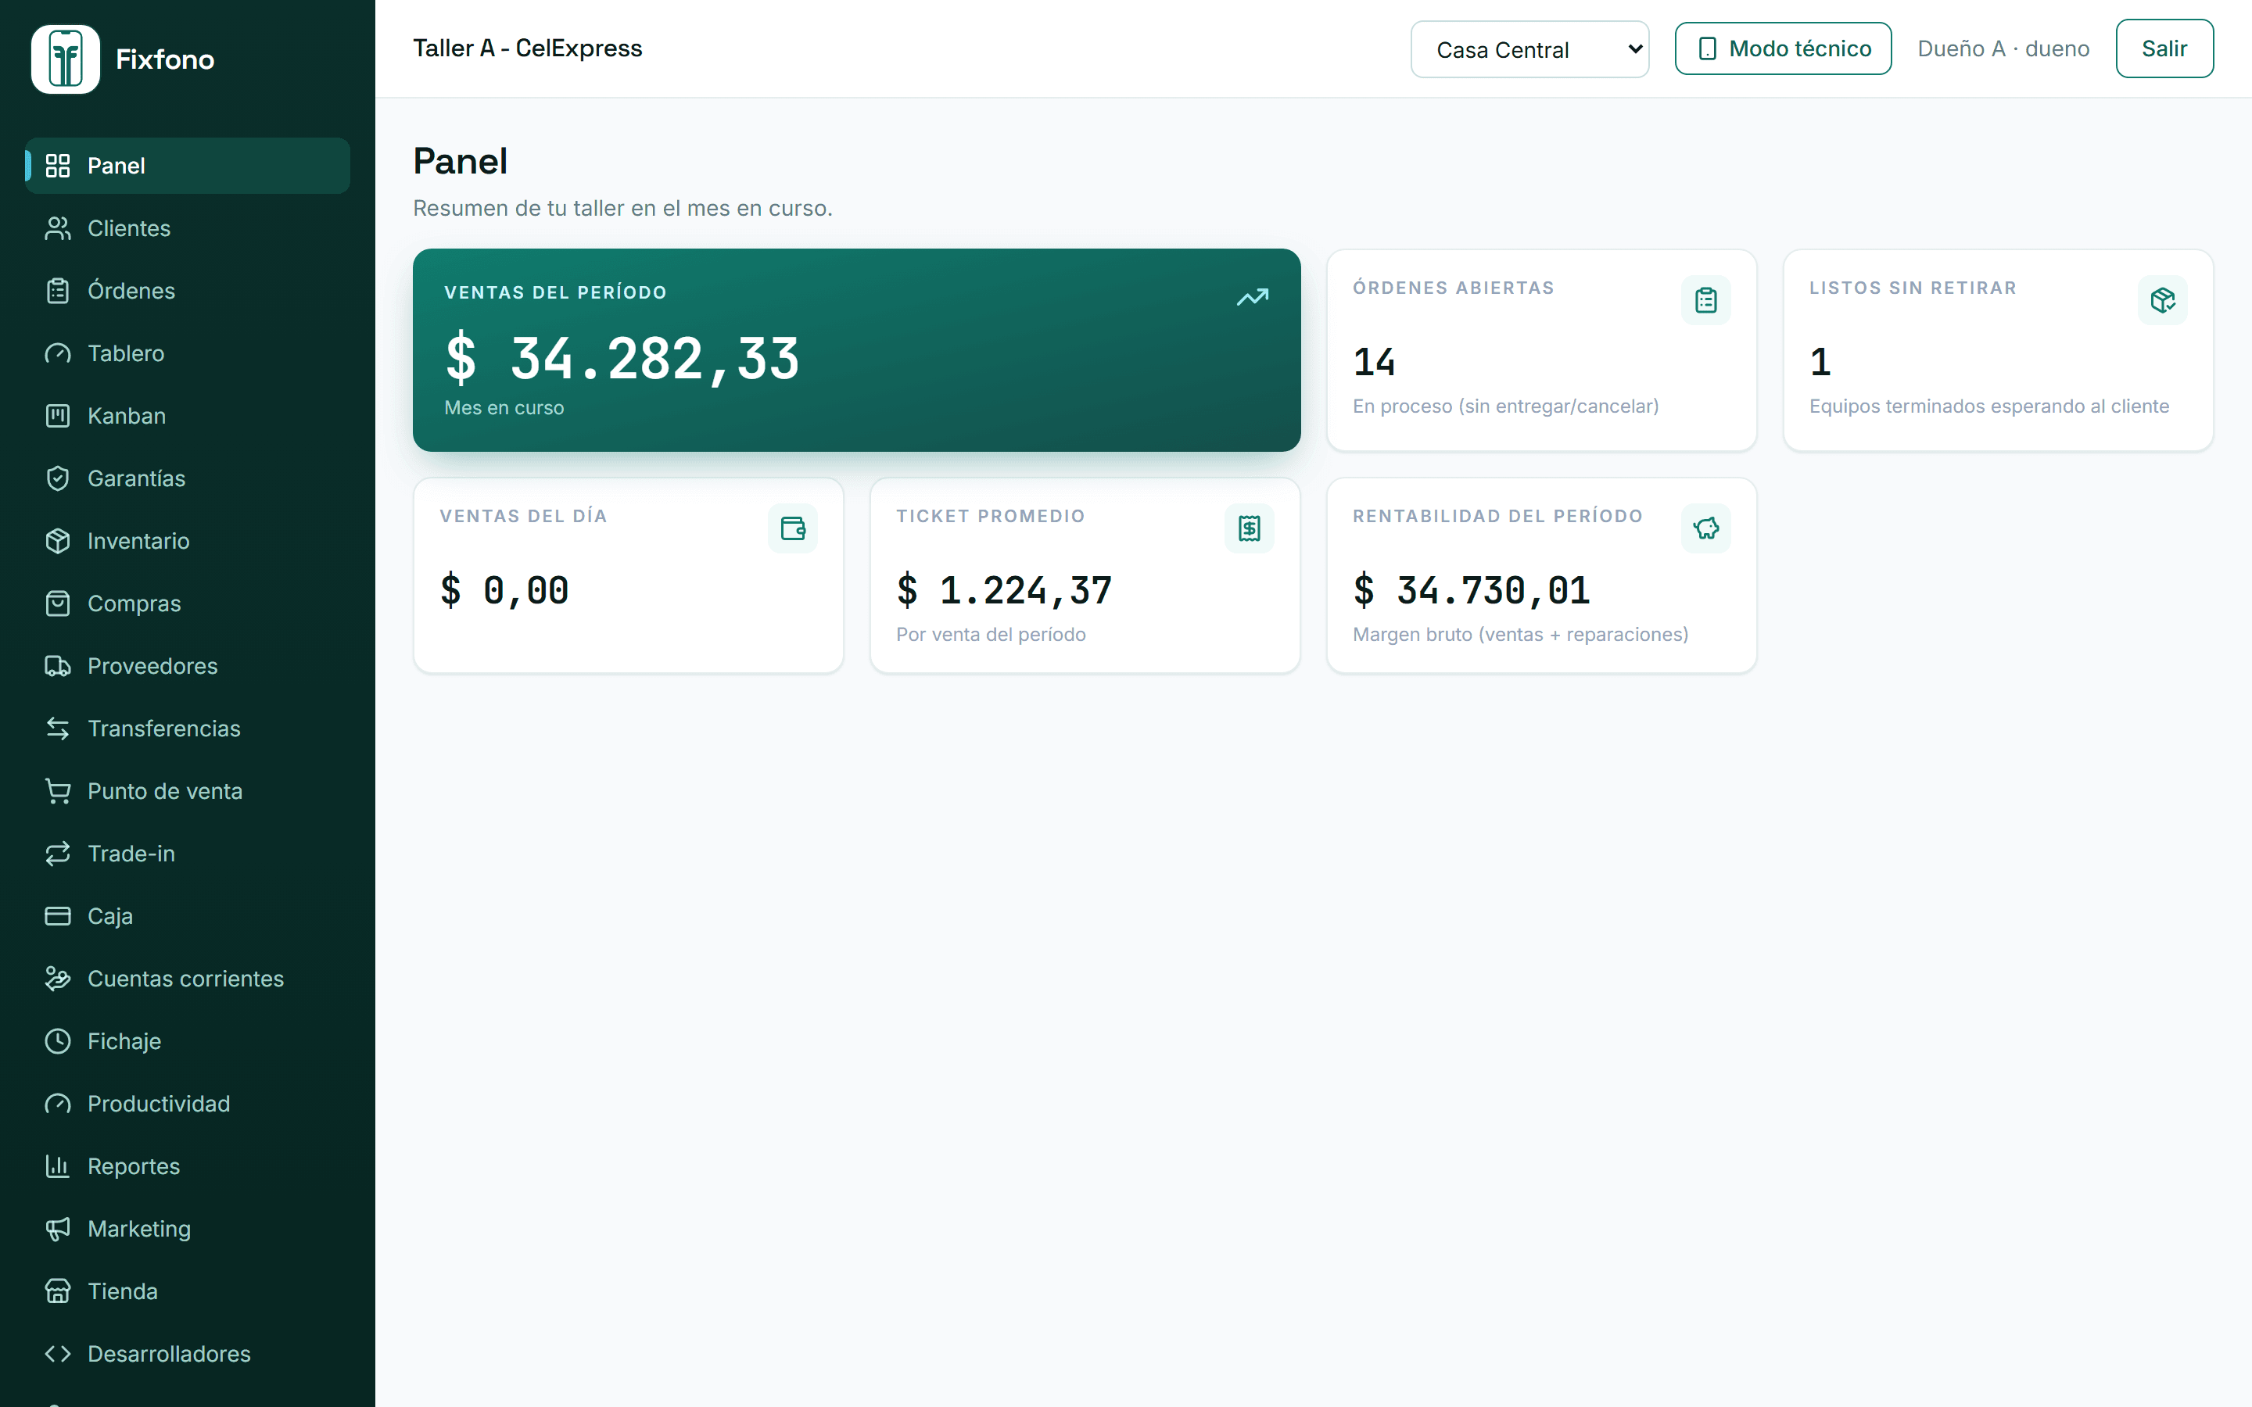Click the $ 0,00 daily sales value
This screenshot has height=1407, width=2252.
[504, 590]
